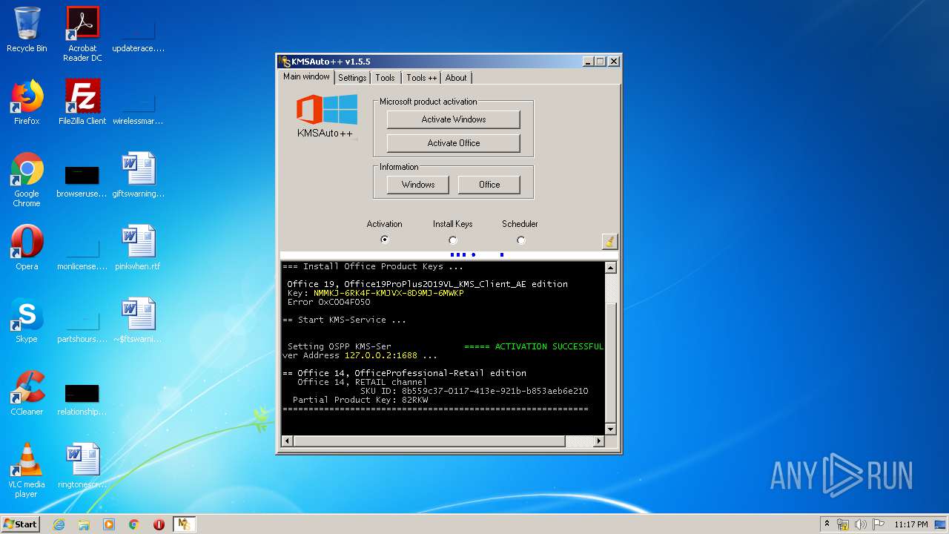The height and width of the screenshot is (534, 949).
Task: Open Acrobat Reader DC shortcut
Action: tap(82, 34)
